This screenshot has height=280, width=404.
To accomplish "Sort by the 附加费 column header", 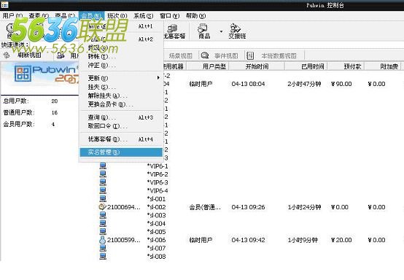I will (x=383, y=66).
